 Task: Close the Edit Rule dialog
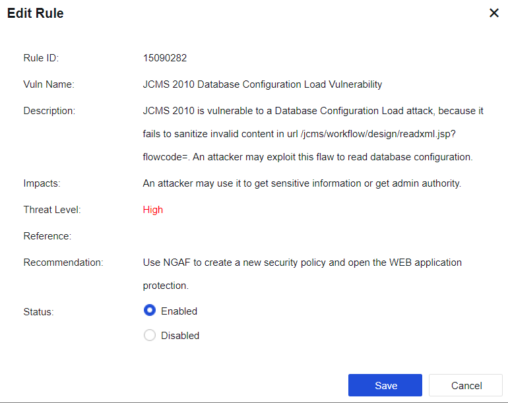[493, 13]
